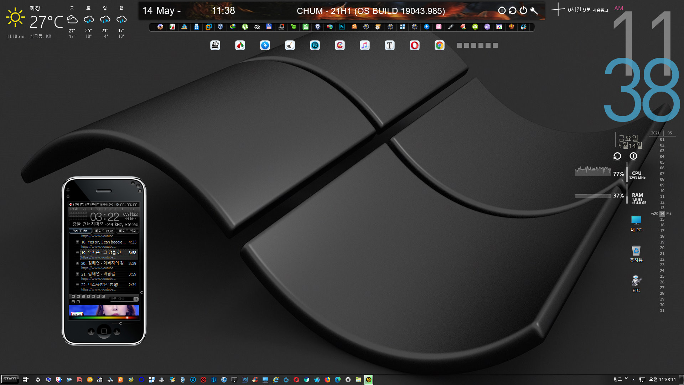Click the taskbar clock 오전 11:38:11

pos(662,380)
